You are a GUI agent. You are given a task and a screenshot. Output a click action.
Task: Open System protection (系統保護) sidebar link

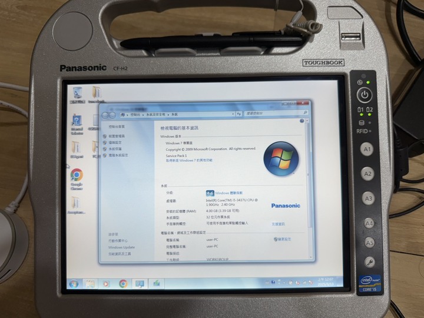tap(115, 149)
